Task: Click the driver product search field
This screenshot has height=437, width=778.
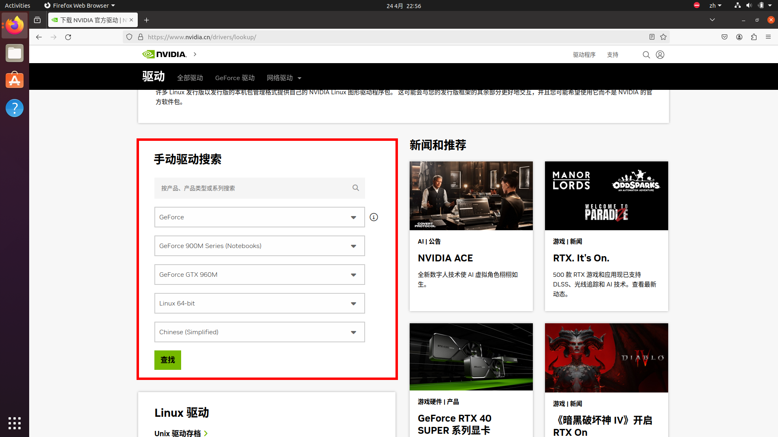Action: point(255,188)
